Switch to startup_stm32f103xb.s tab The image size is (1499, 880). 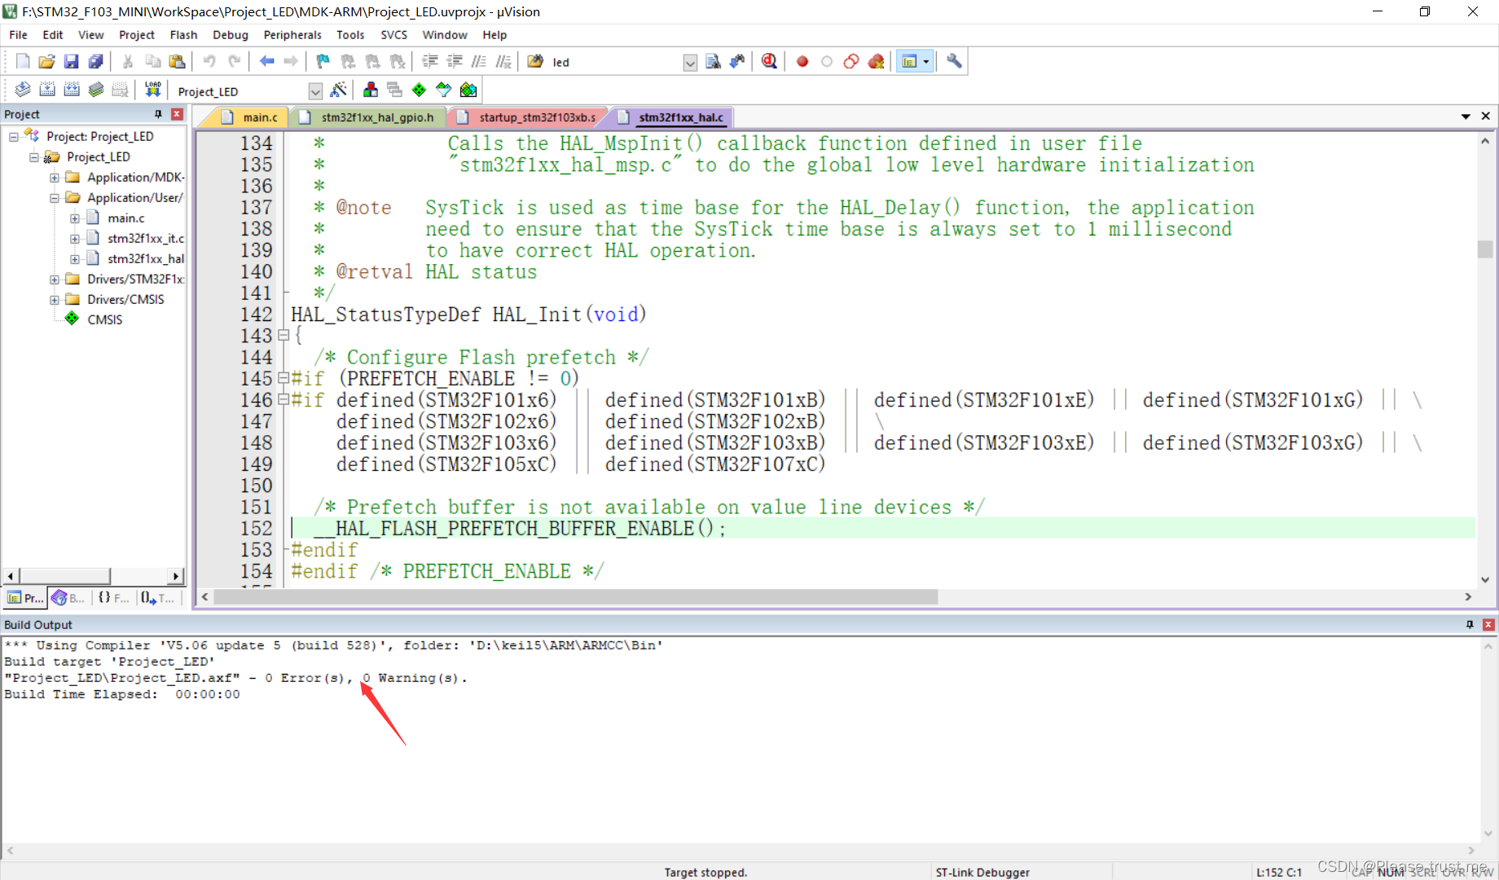[530, 117]
